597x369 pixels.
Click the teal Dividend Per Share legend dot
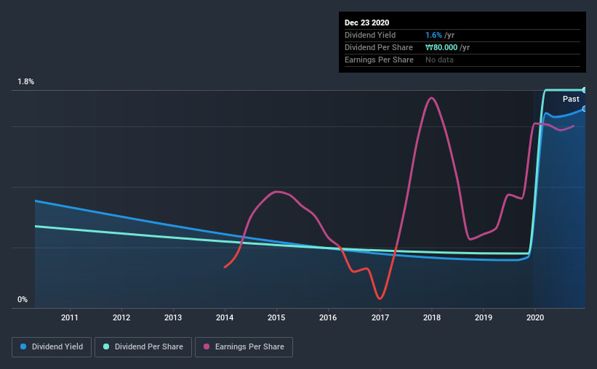point(106,346)
